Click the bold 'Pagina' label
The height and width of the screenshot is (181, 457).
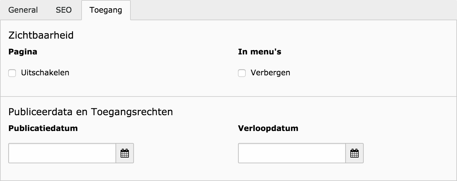pyautogui.click(x=23, y=52)
